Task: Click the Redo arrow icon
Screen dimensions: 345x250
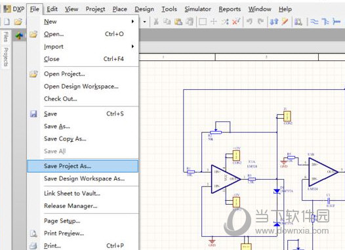Action: pyautogui.click(x=260, y=22)
